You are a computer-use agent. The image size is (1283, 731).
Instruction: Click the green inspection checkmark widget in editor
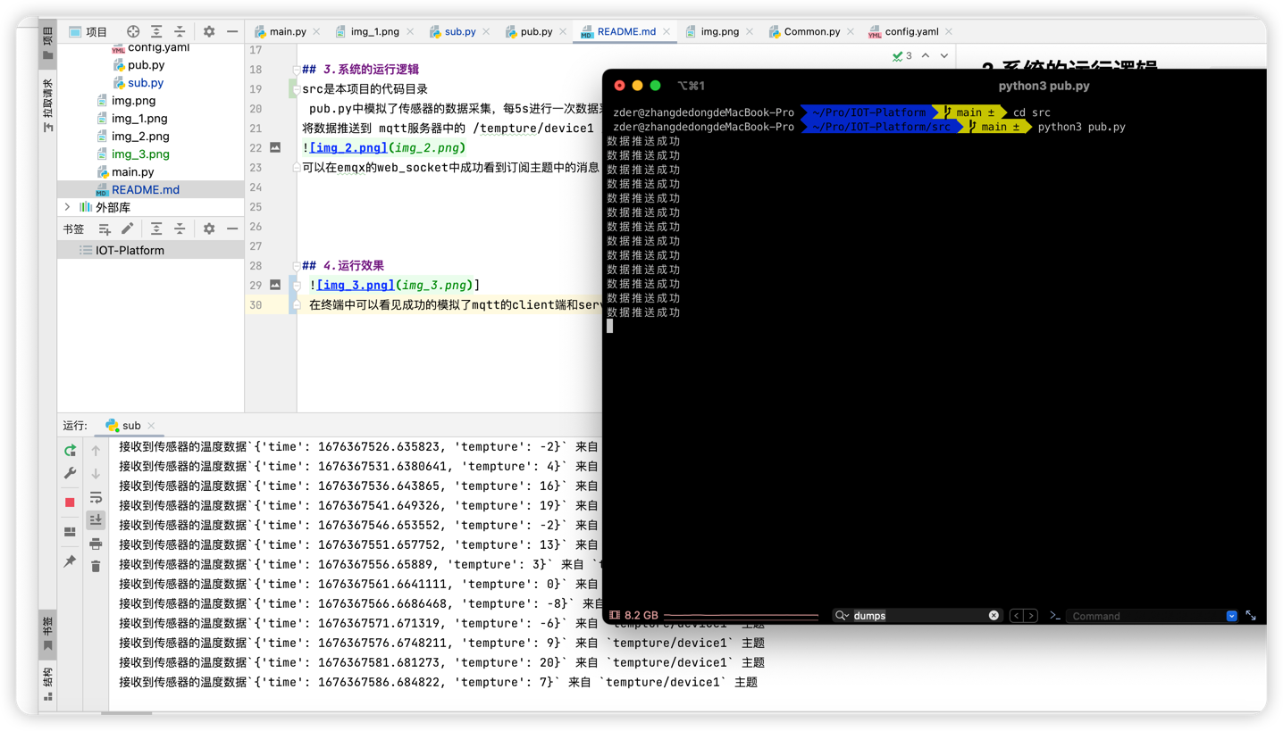pos(901,55)
